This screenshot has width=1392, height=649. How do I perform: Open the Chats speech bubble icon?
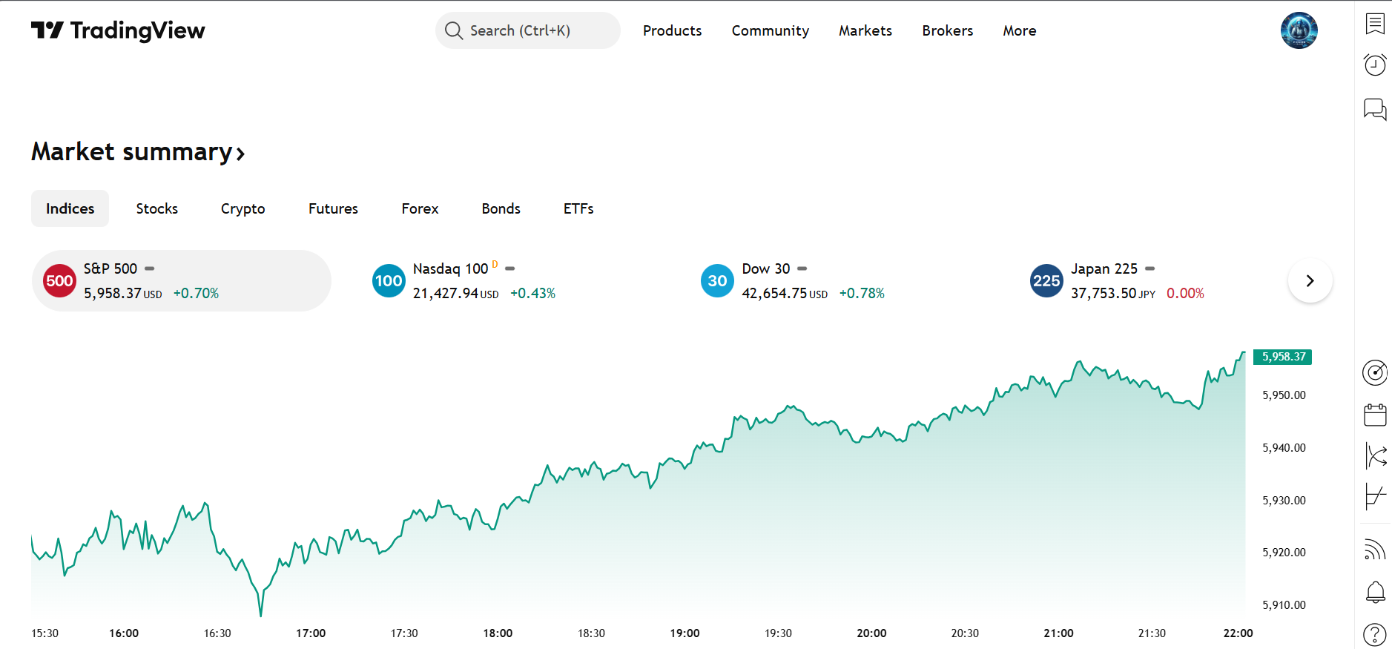pos(1375,109)
